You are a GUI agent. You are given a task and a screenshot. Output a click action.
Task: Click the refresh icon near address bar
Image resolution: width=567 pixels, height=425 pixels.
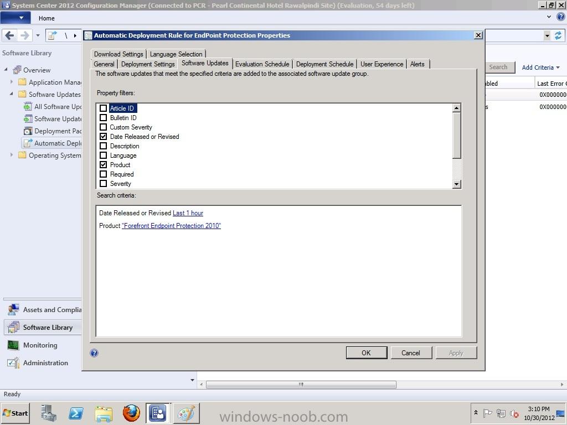click(x=558, y=35)
